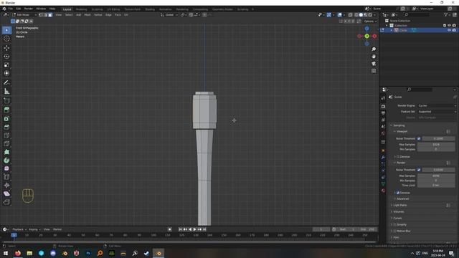This screenshot has width=459, height=258.
Task: Open the Feature Set dropdown
Action: [437, 112]
